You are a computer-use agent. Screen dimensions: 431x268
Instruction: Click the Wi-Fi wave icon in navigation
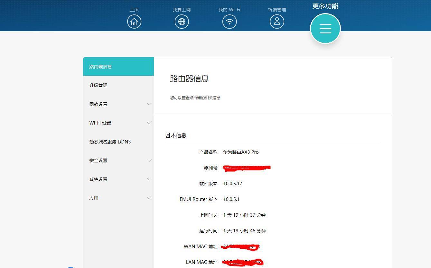[229, 22]
